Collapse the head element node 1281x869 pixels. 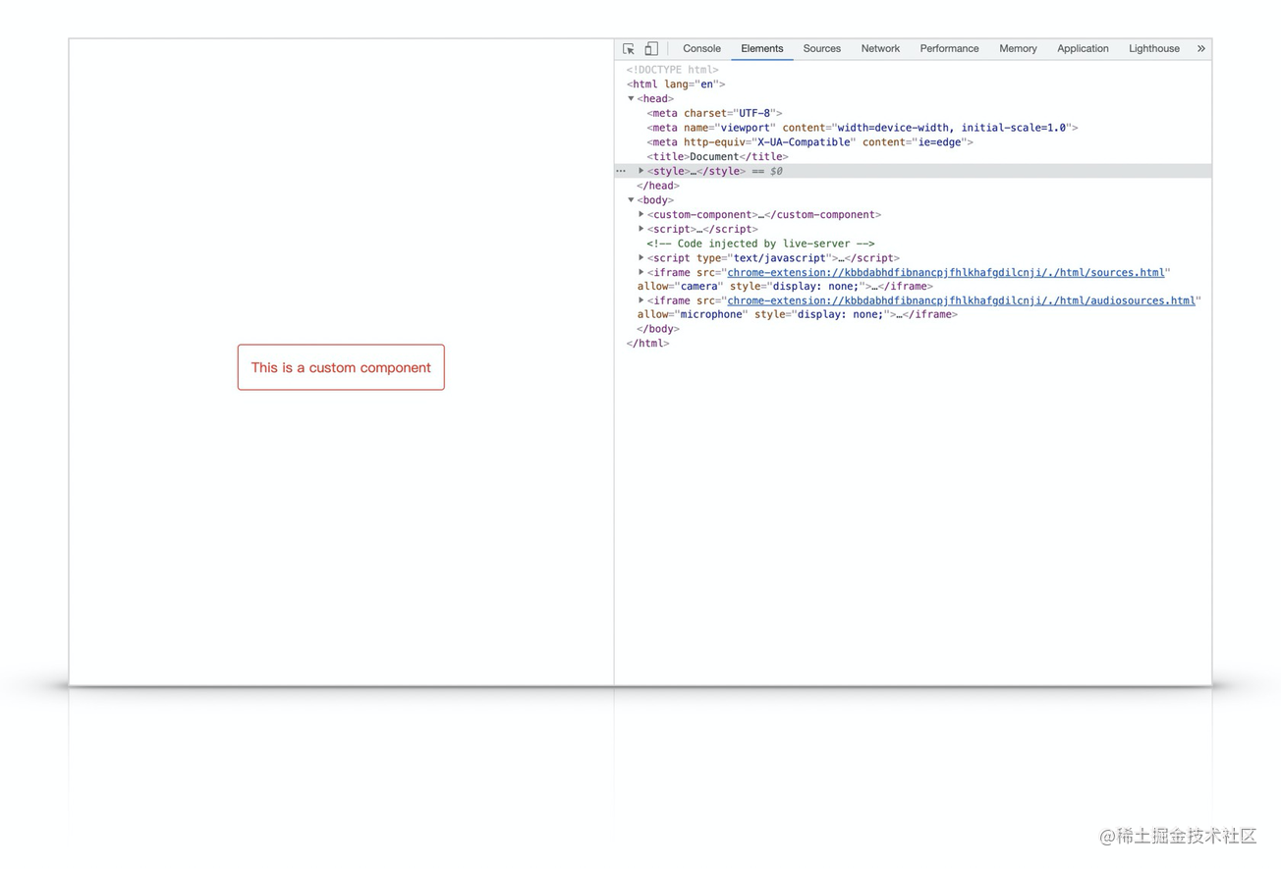click(632, 99)
